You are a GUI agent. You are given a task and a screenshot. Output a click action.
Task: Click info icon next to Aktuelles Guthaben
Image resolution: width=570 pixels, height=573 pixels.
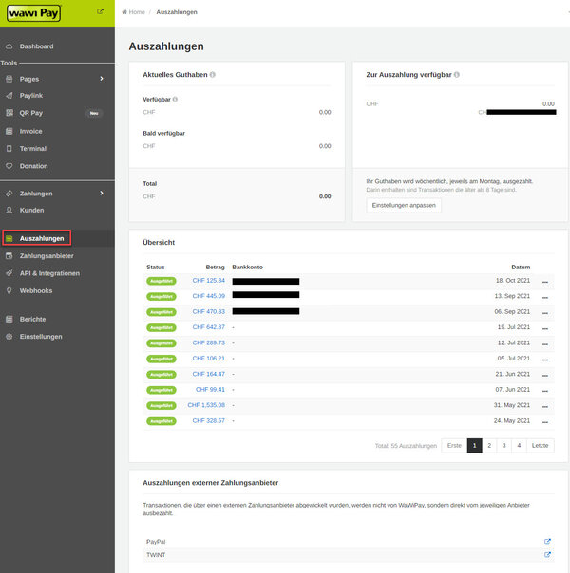213,75
